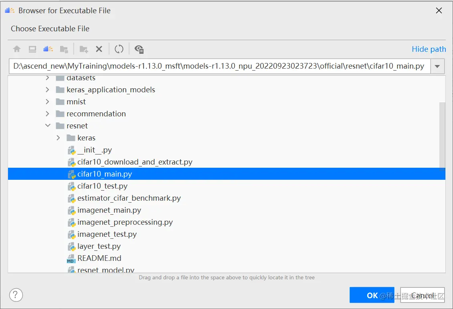
Task: Select the keras folder
Action: click(86, 138)
